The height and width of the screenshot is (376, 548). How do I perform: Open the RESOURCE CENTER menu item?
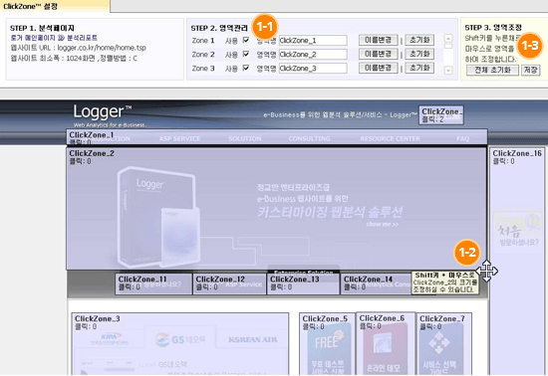390,139
